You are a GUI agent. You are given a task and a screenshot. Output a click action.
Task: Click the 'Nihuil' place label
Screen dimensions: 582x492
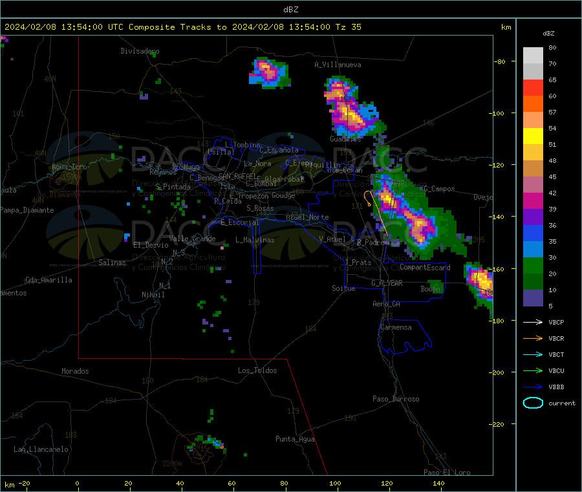click(x=153, y=295)
